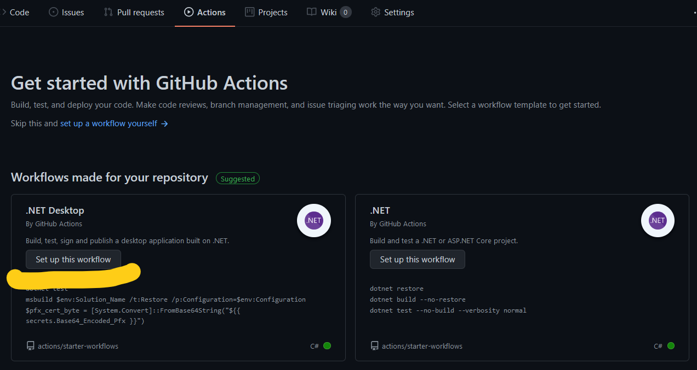This screenshot has width=697, height=370.
Task: Click the .NET Desktop description text
Action: [127, 240]
